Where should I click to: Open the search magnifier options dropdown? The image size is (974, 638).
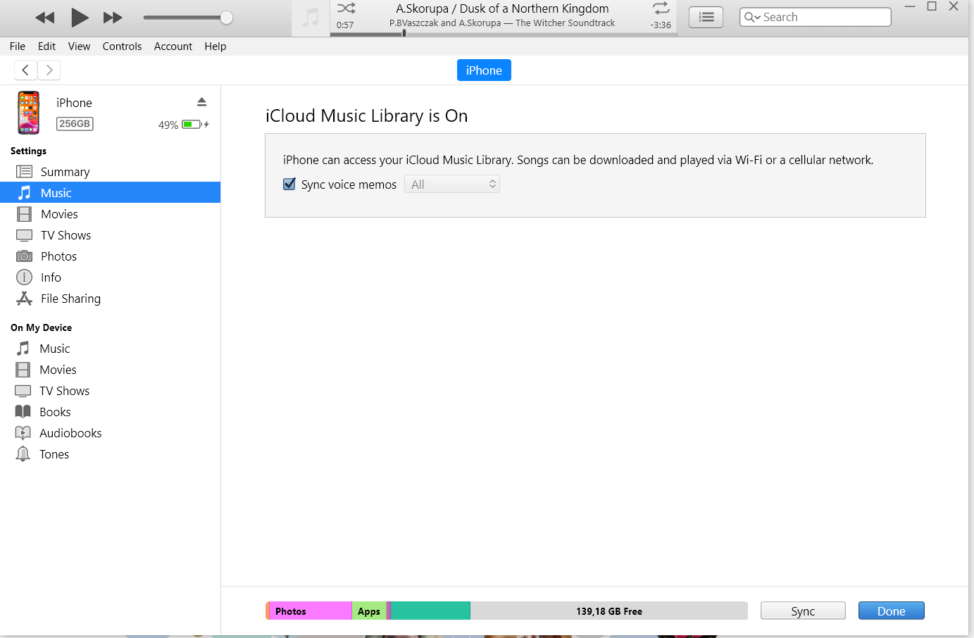click(752, 17)
